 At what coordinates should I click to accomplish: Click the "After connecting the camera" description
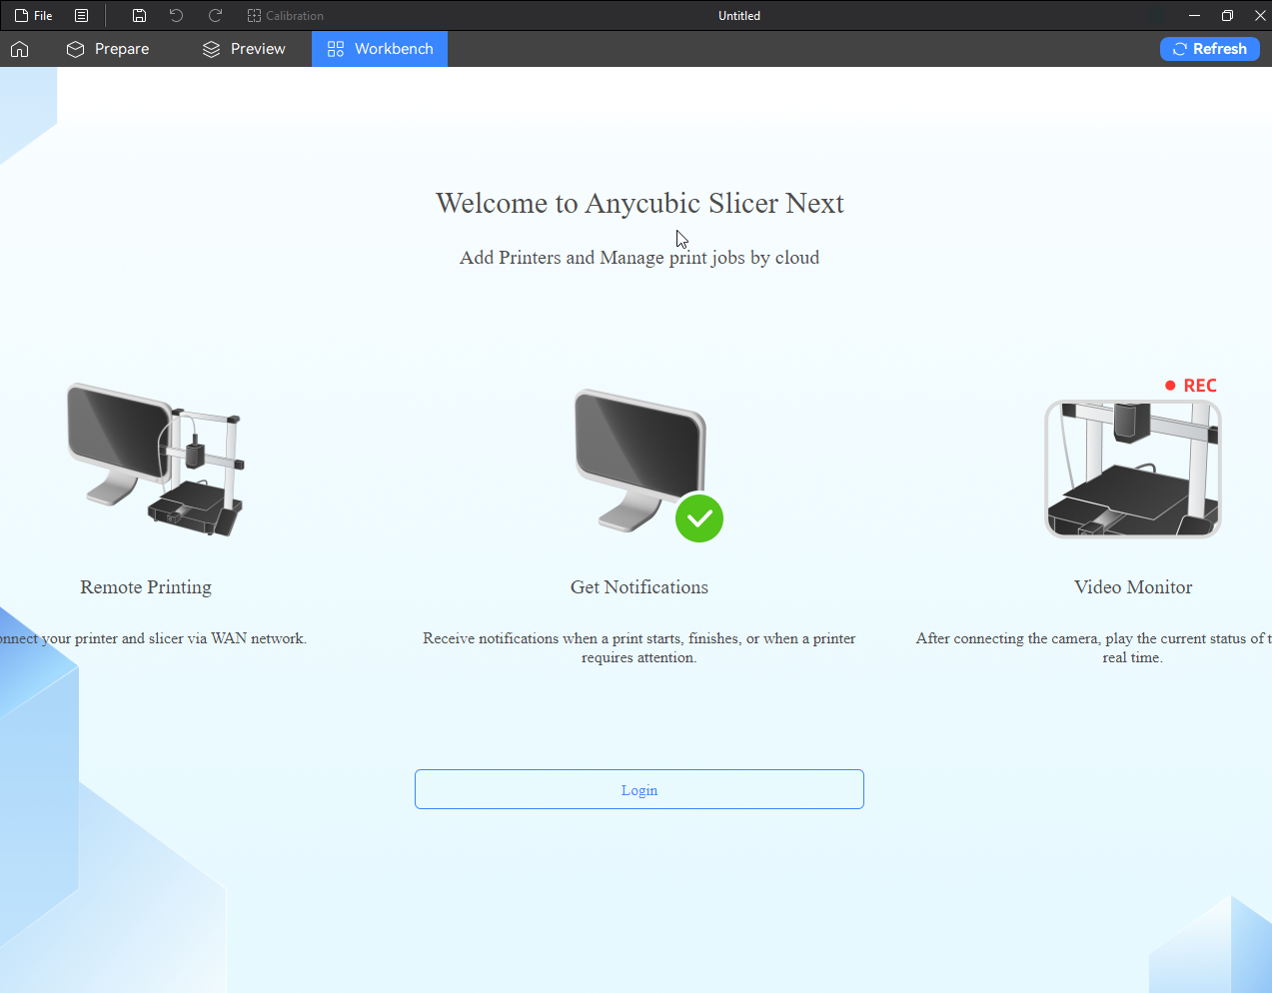(x=1094, y=647)
